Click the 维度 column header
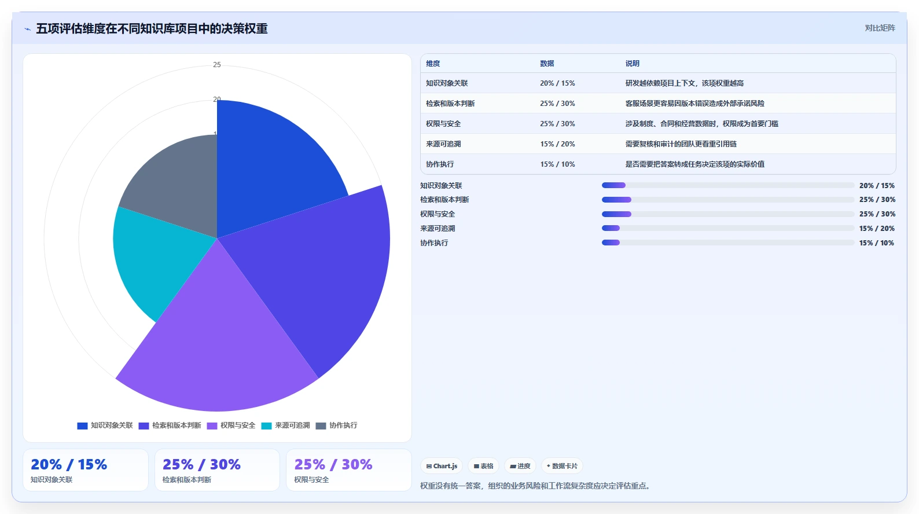919x514 pixels. coord(433,64)
